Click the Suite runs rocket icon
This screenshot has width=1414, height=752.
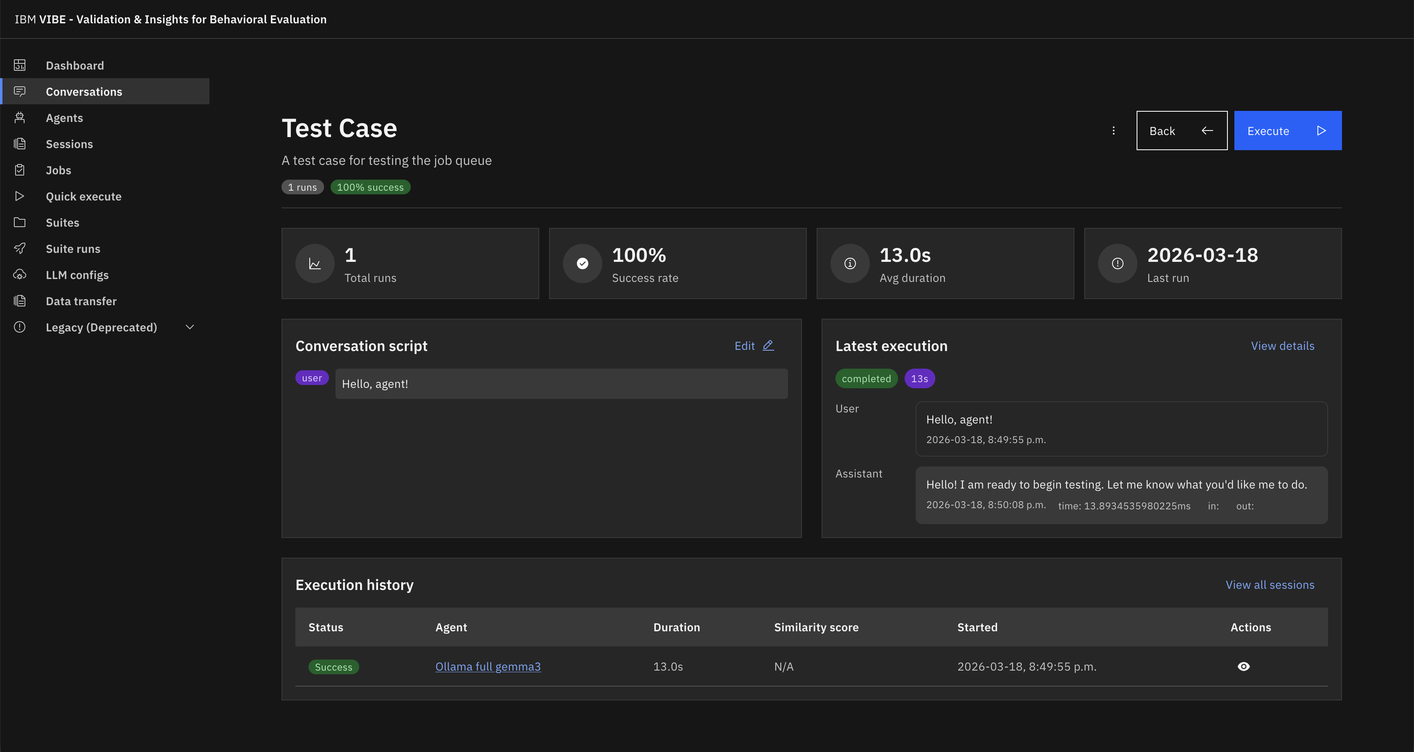(20, 249)
